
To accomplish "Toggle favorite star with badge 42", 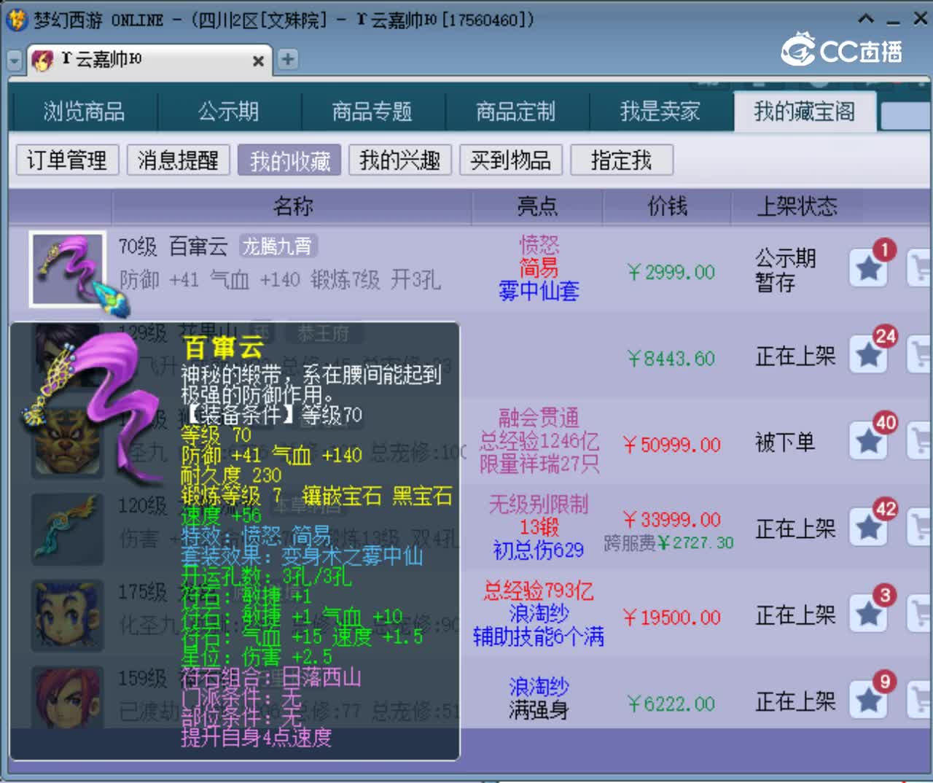I will pyautogui.click(x=869, y=527).
